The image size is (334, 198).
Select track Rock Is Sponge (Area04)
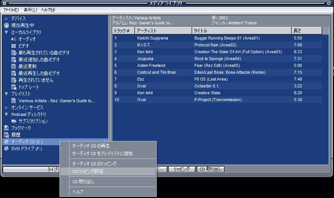point(218,59)
